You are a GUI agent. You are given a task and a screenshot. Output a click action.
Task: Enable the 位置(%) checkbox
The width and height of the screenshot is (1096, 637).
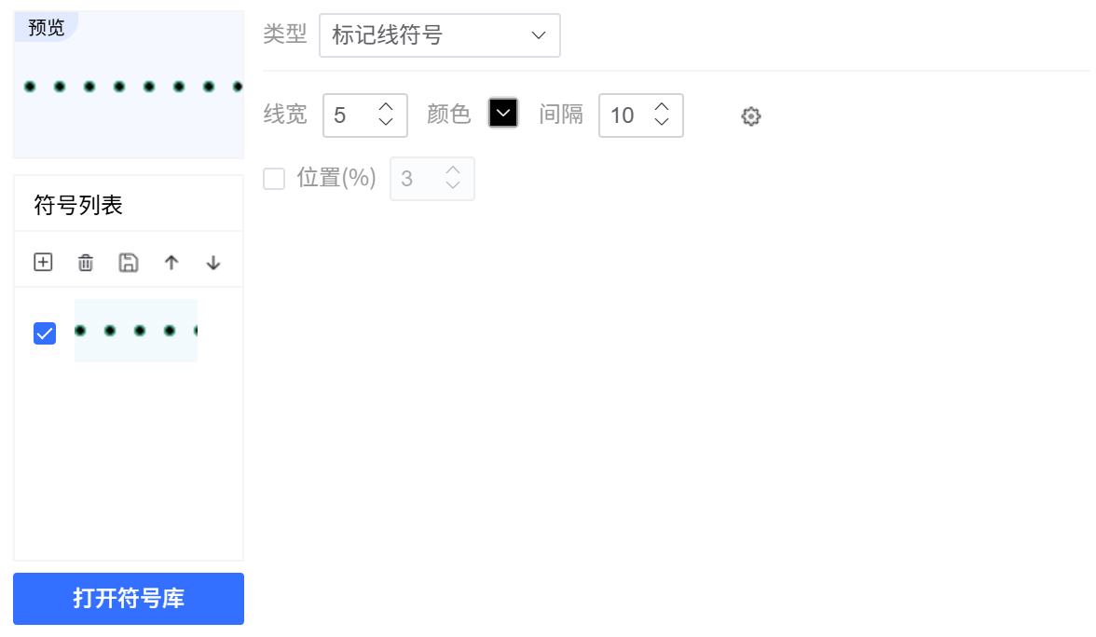(x=274, y=179)
